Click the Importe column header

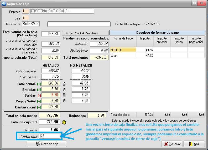click(145, 41)
